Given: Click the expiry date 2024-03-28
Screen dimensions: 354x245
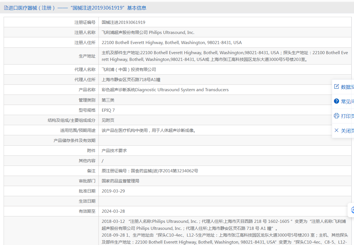Looking at the screenshot, I should pos(113,211).
